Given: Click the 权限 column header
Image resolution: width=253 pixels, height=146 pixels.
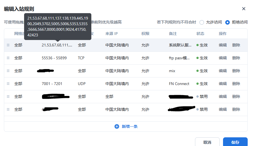Looking at the screenshot, I should [145, 34].
